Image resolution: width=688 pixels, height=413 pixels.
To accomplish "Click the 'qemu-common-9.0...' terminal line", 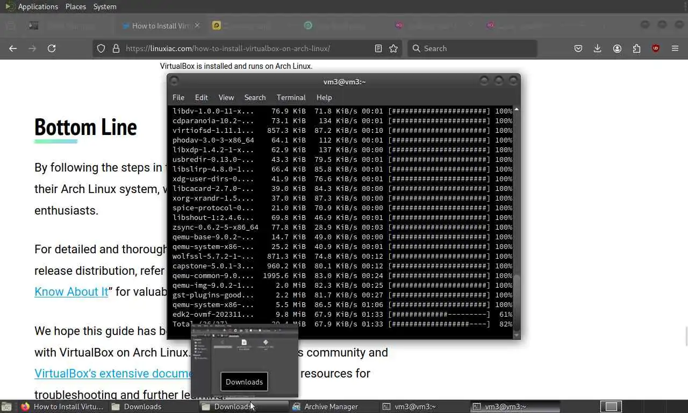I will pos(342,275).
